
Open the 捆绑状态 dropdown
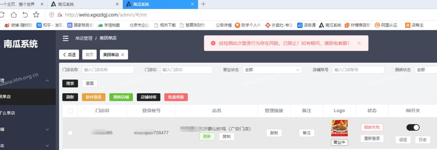[426, 70]
